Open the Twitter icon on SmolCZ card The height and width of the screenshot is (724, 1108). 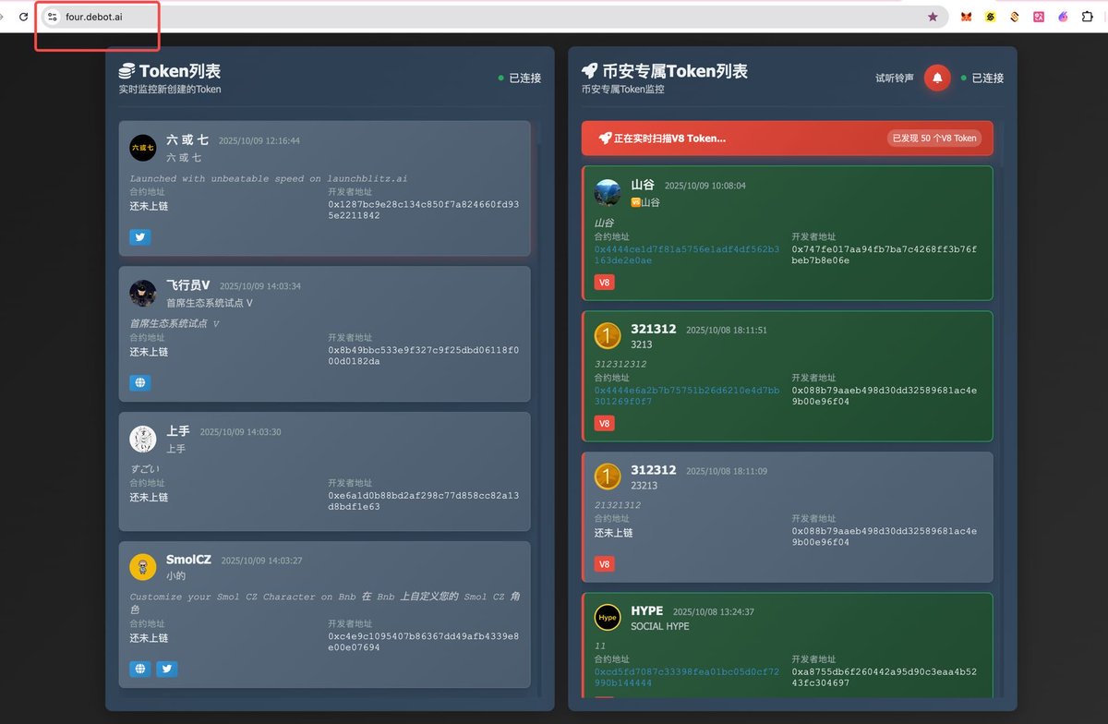[x=166, y=670]
